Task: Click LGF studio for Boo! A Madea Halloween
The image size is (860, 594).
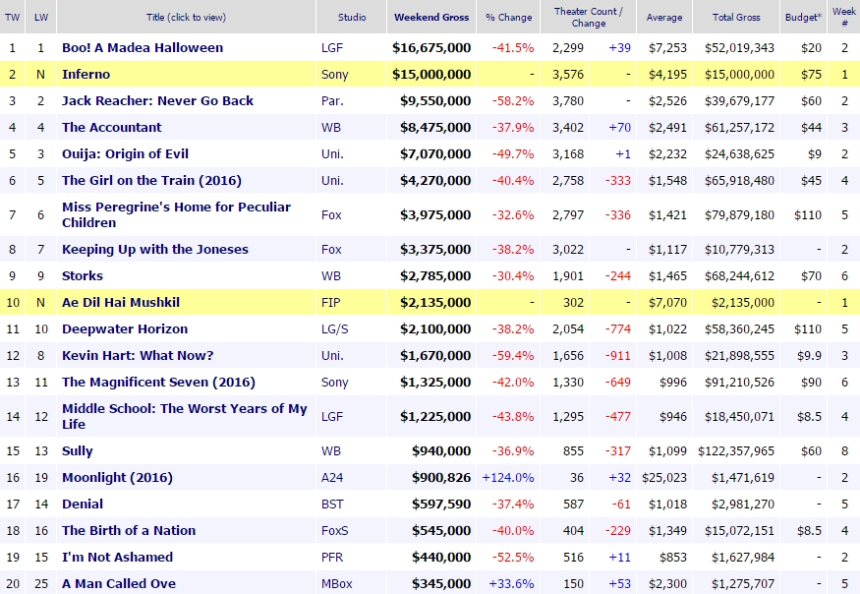Action: coord(332,48)
